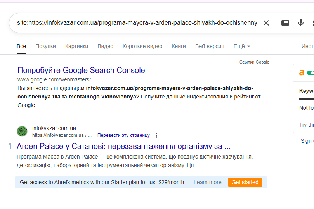Click the orange Get started button

click(x=245, y=182)
